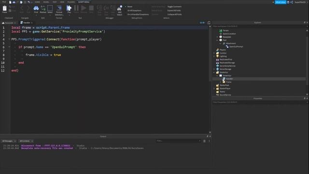The image size is (309, 174).
Task: Select the On All Exceptions option
Action: pyautogui.click(x=134, y=11)
